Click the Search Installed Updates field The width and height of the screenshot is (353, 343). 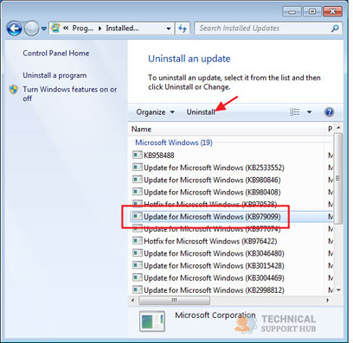coord(268,29)
